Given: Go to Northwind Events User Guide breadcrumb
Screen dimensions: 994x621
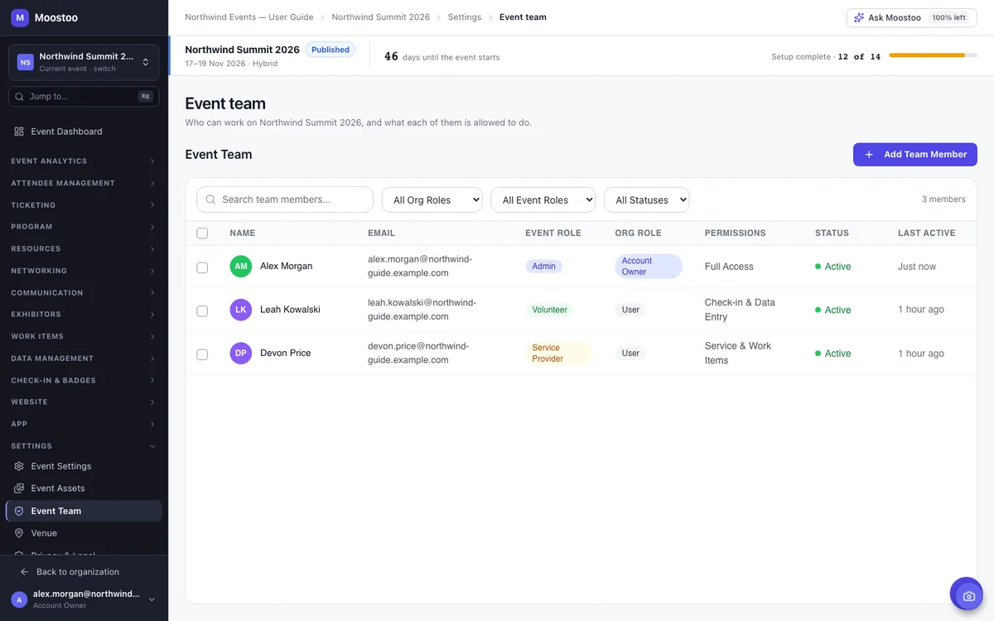Looking at the screenshot, I should [x=249, y=17].
